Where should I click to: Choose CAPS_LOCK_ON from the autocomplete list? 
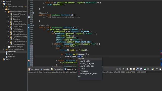pos(90,66)
